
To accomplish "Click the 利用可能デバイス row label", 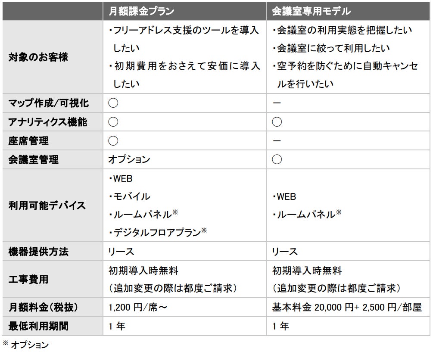I will tap(47, 206).
